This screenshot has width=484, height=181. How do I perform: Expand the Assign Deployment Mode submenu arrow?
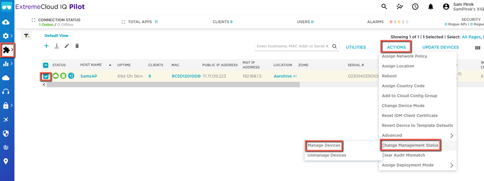point(452,165)
